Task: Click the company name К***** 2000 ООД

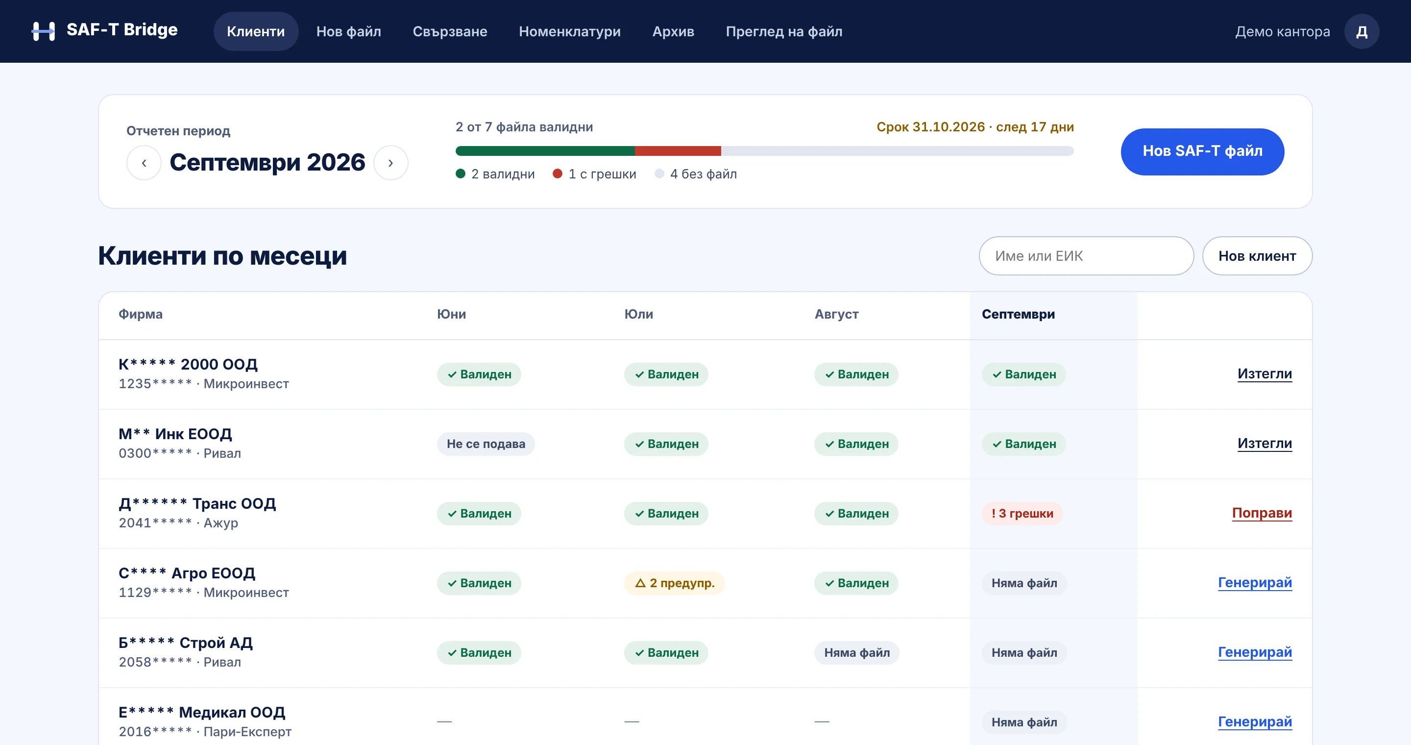Action: pos(188,364)
